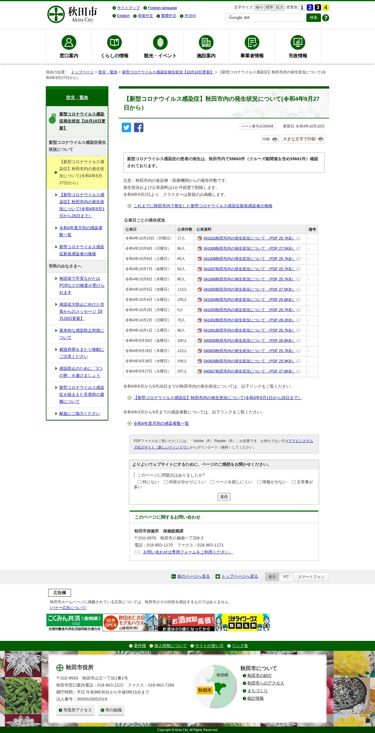The image size is (375, 733).
Task: Open お問い合わせは専用フォーム link
Action: click(x=188, y=552)
